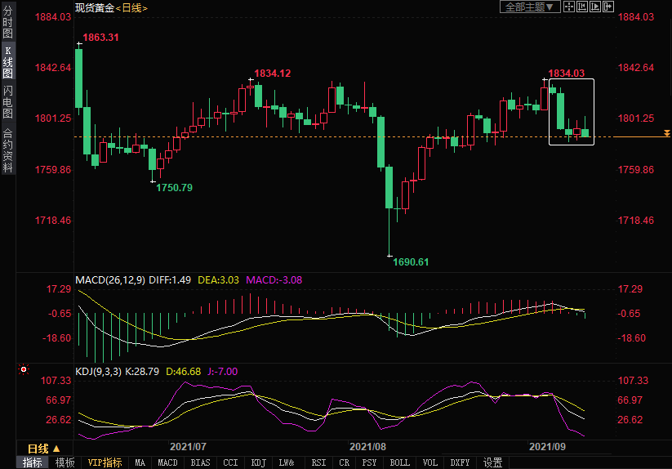672x469 pixels.
Task: Select the 模板 tab at the bottom
Action: tap(65, 462)
